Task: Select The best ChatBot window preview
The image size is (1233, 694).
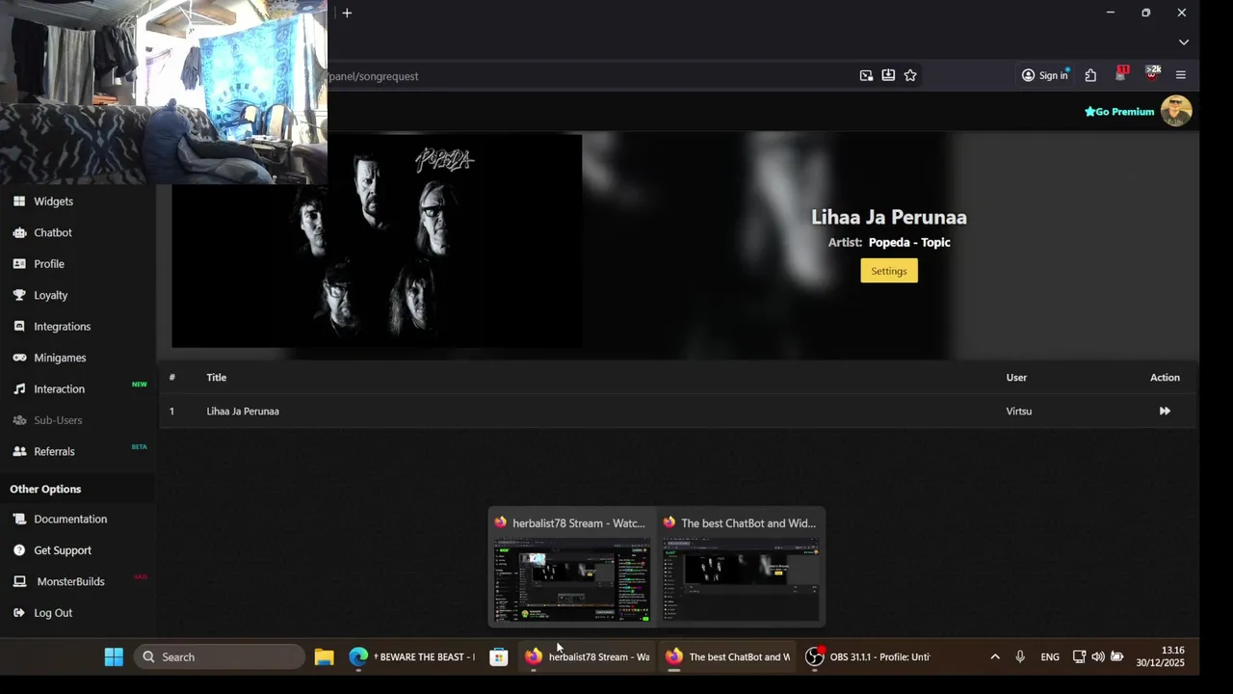Action: 740,567
